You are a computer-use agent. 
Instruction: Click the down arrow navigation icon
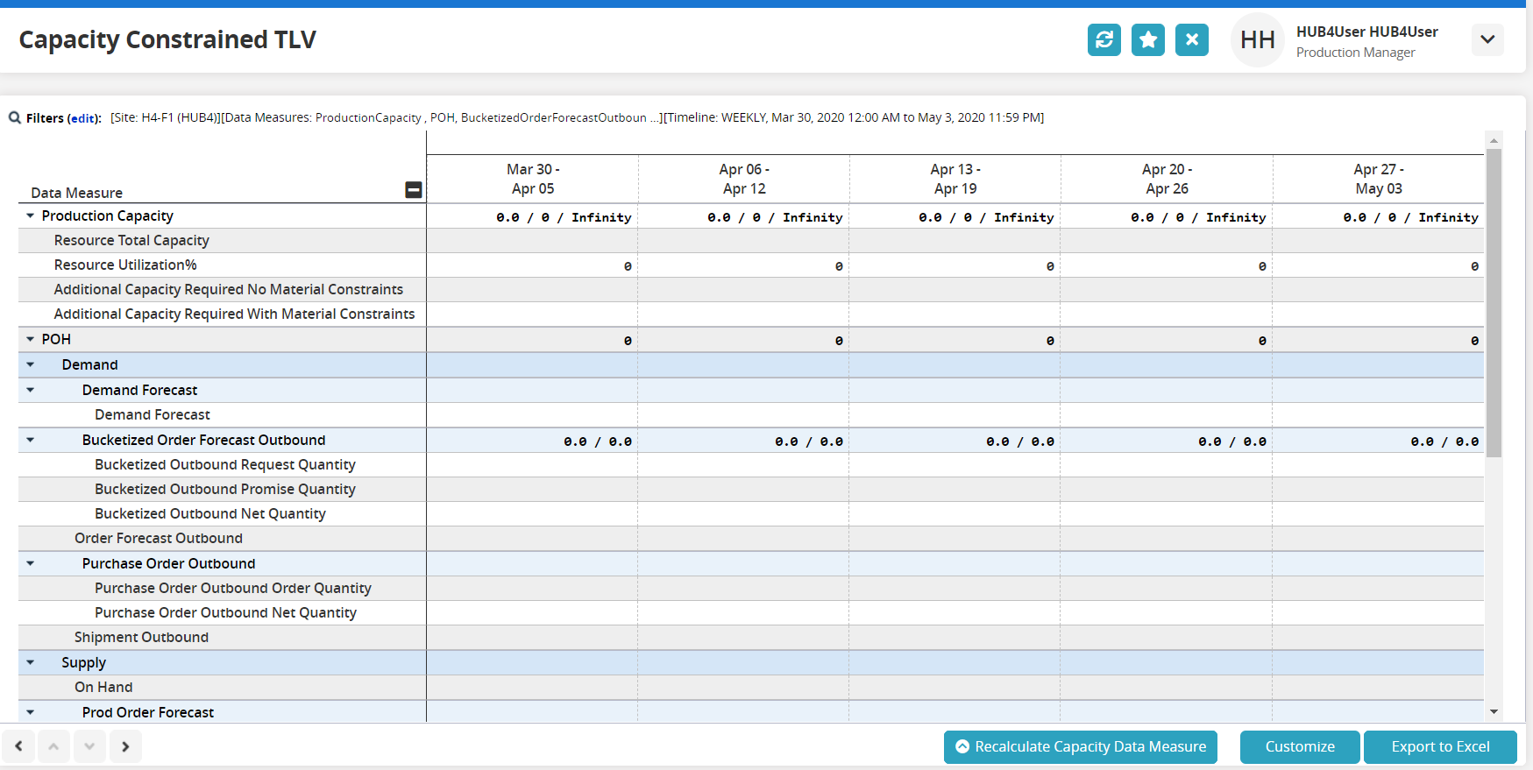coord(89,746)
